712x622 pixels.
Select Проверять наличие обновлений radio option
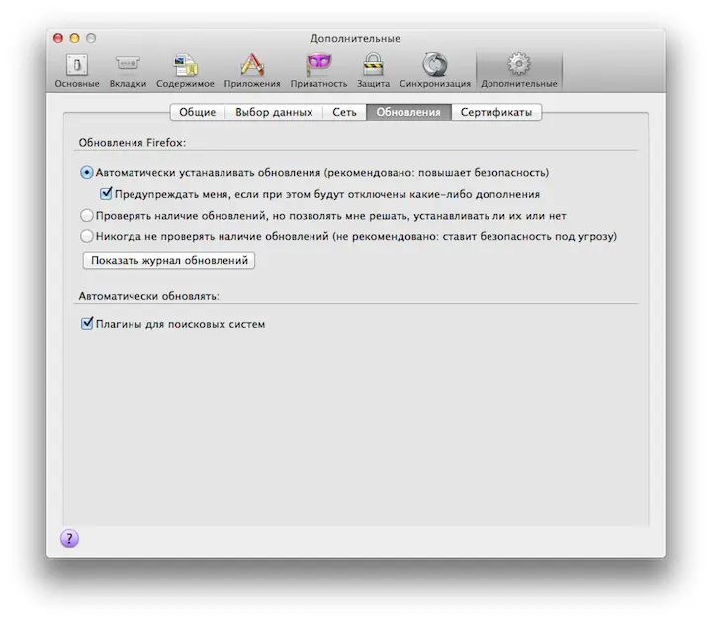coord(87,215)
